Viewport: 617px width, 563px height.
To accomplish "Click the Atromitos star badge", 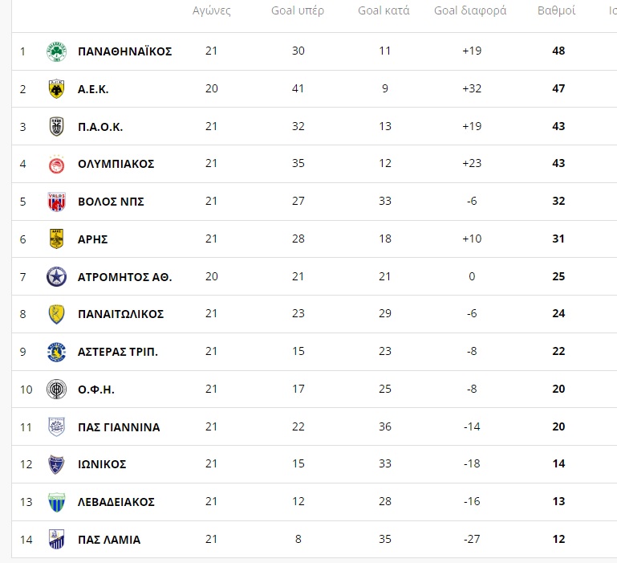I will tap(56, 276).
